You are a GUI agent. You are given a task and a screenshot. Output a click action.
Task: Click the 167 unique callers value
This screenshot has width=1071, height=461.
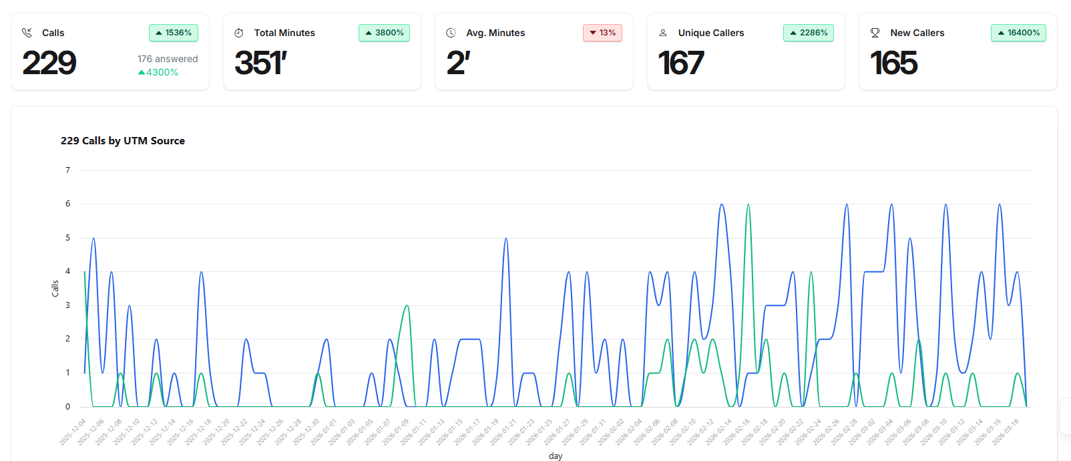(681, 63)
